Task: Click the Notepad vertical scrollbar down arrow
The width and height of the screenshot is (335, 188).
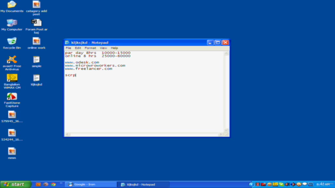Action: coord(226,130)
